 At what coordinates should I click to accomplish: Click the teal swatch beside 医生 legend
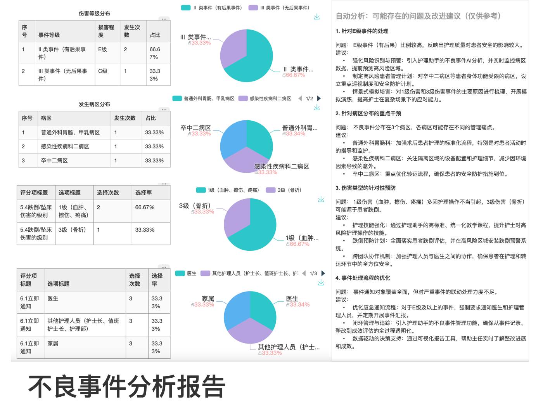(x=180, y=273)
